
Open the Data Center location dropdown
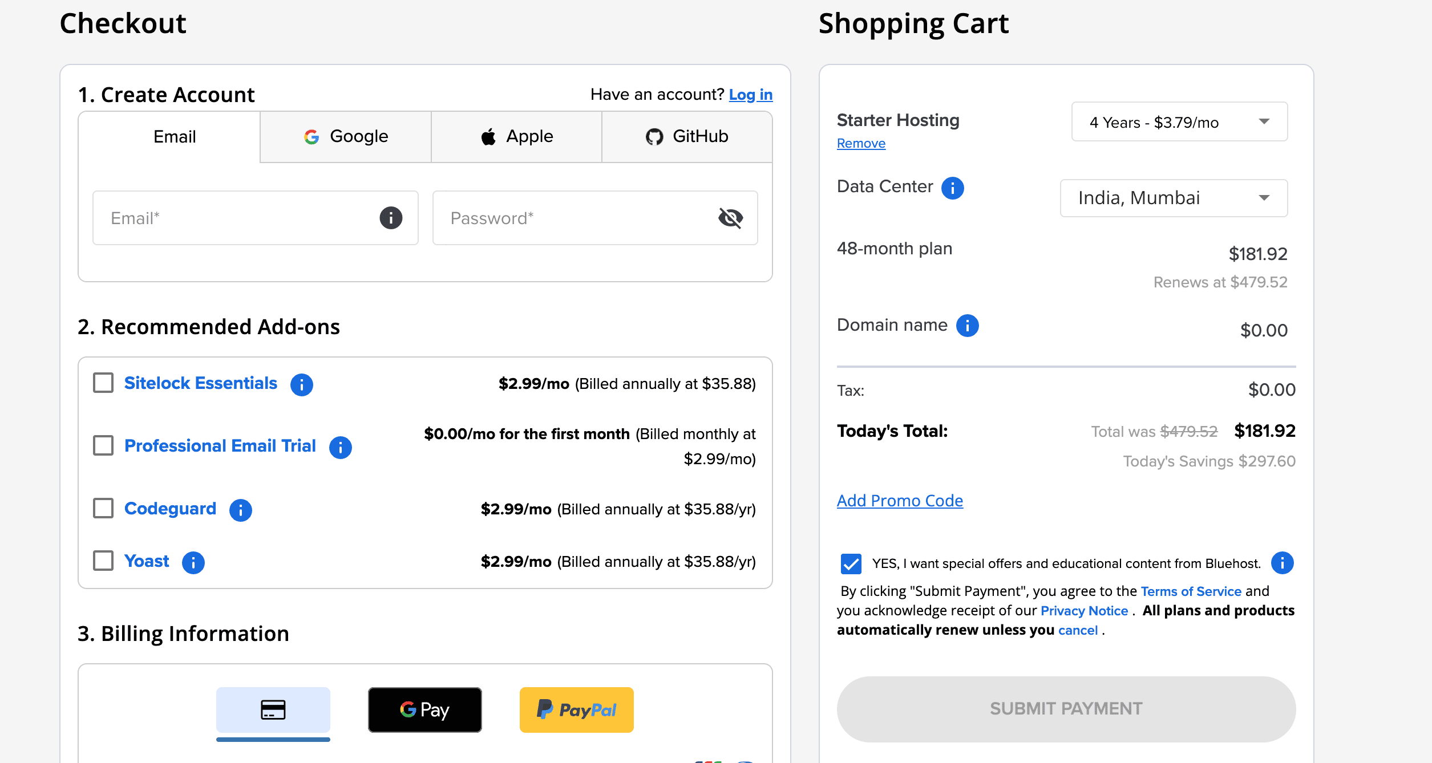(1173, 198)
